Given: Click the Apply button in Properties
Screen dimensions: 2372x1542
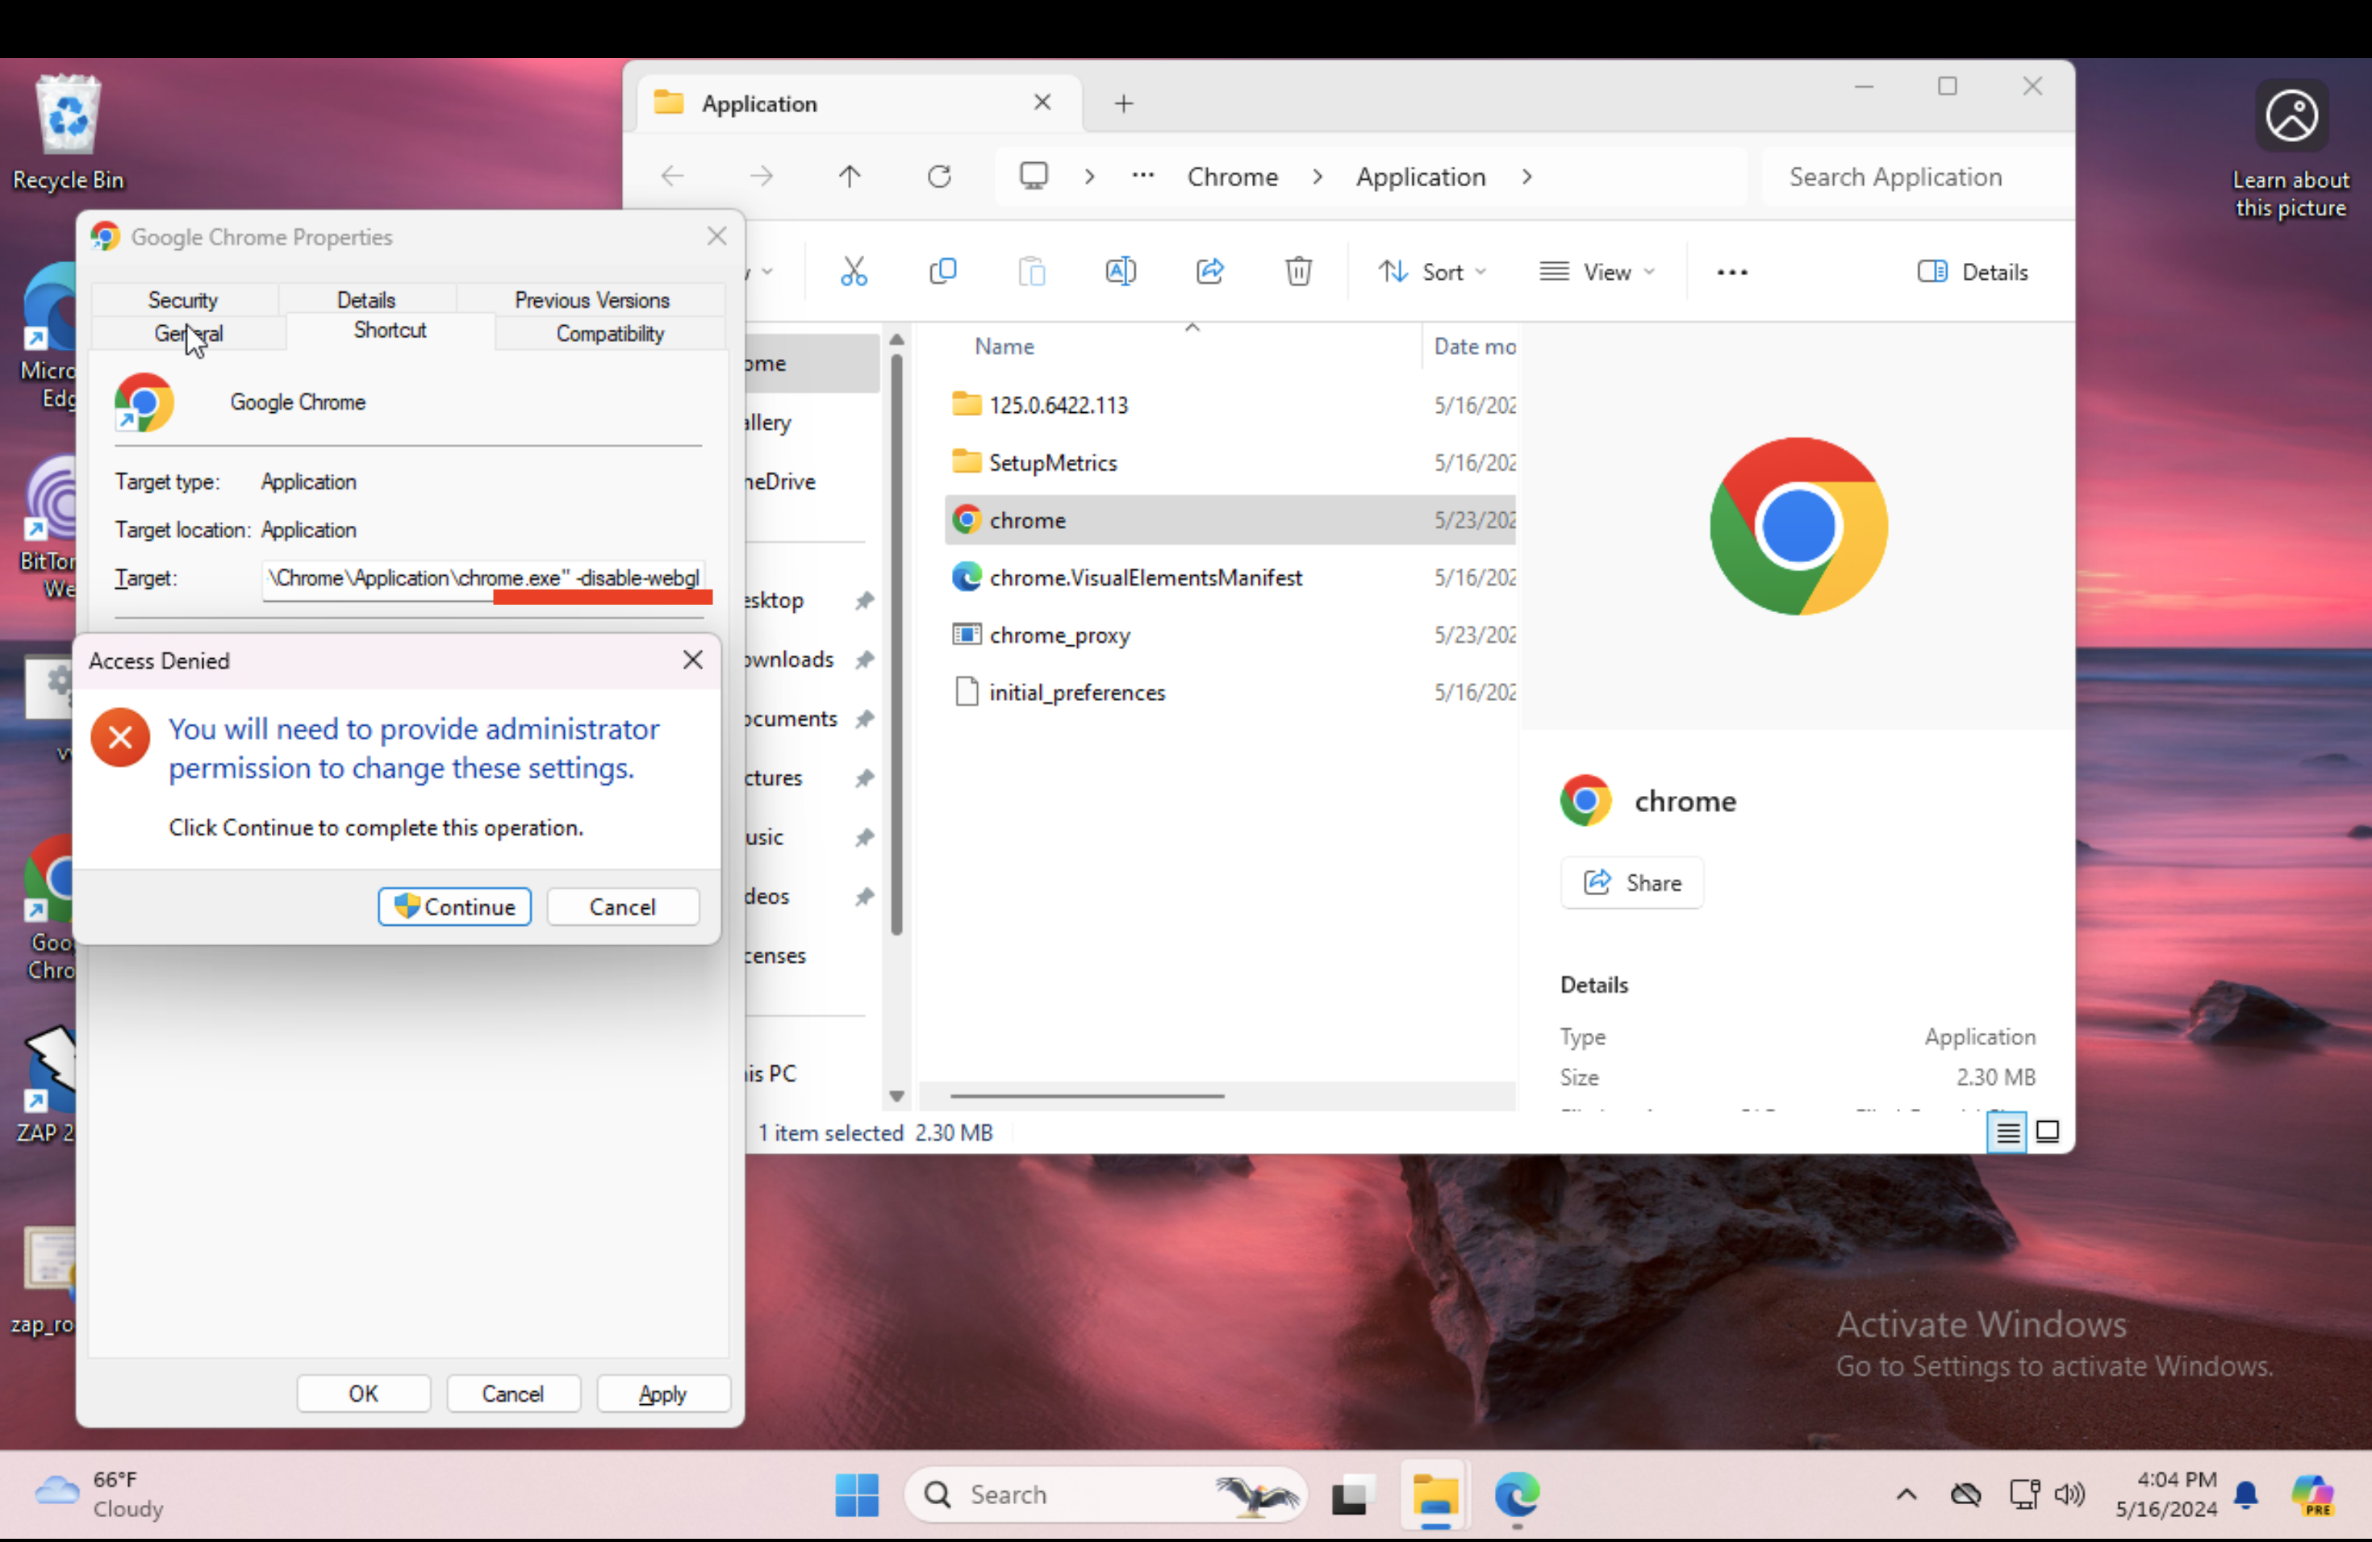Looking at the screenshot, I should [662, 1393].
